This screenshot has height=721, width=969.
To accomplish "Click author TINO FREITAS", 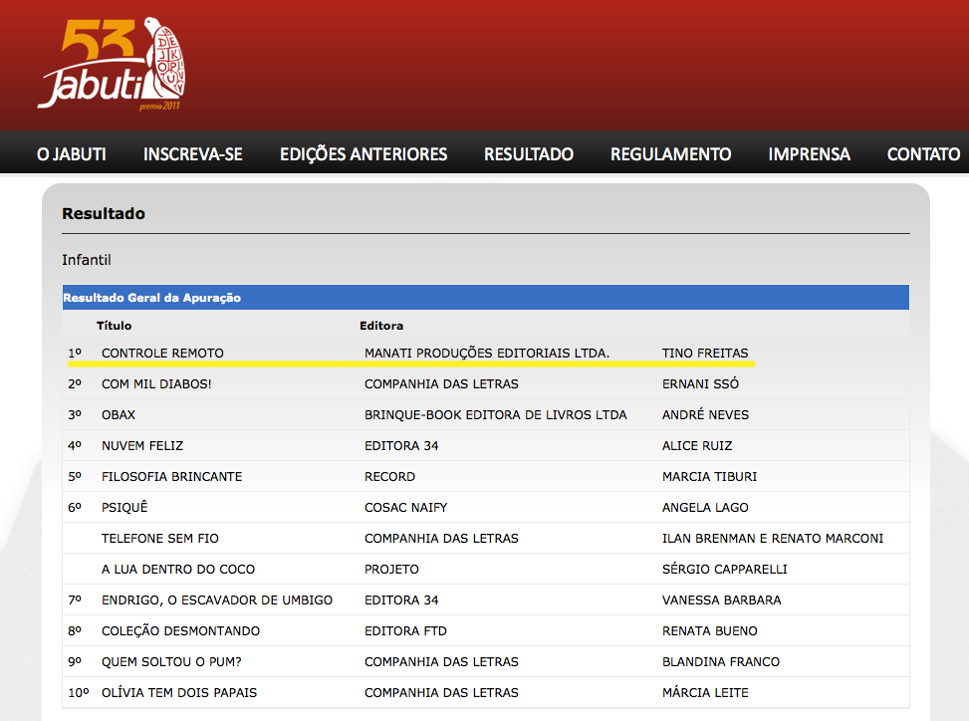I will (x=705, y=353).
